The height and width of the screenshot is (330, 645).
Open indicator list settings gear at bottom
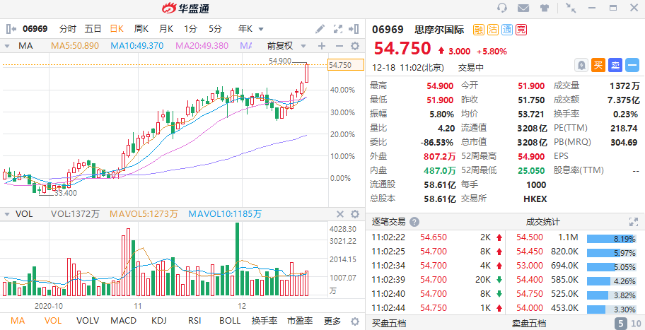pos(354,321)
